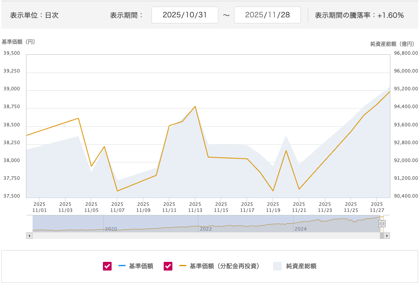419x284 pixels.
Task: Click the 純資産総額 legend color swatch
Action: [x=277, y=266]
